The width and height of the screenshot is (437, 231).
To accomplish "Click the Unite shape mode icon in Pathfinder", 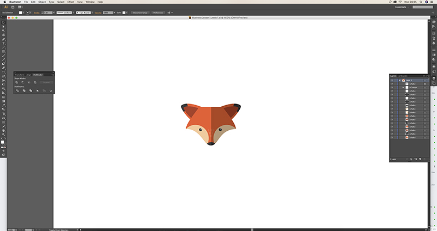I will pyautogui.click(x=17, y=82).
